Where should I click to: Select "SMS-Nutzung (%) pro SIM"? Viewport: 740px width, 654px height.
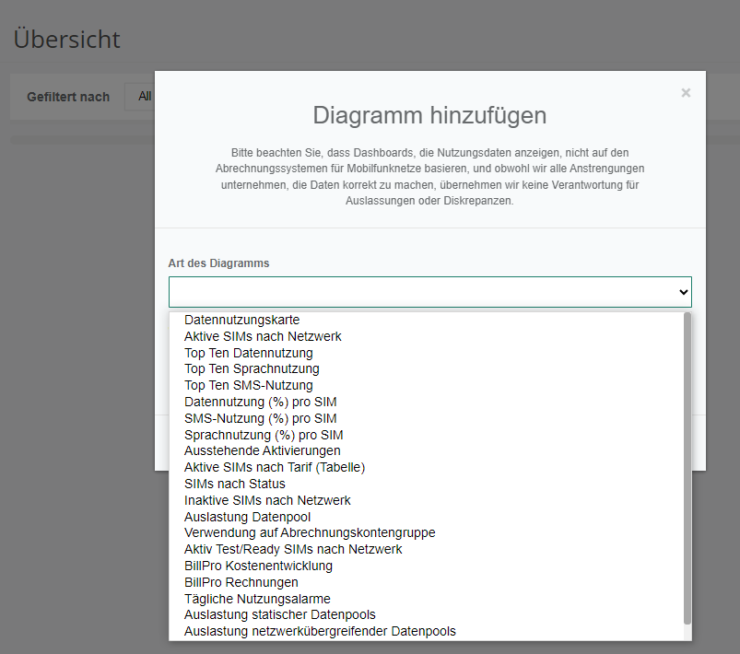(x=255, y=418)
